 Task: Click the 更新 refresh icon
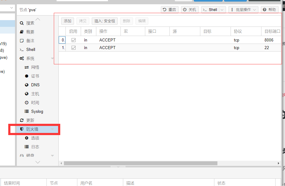point(22,120)
